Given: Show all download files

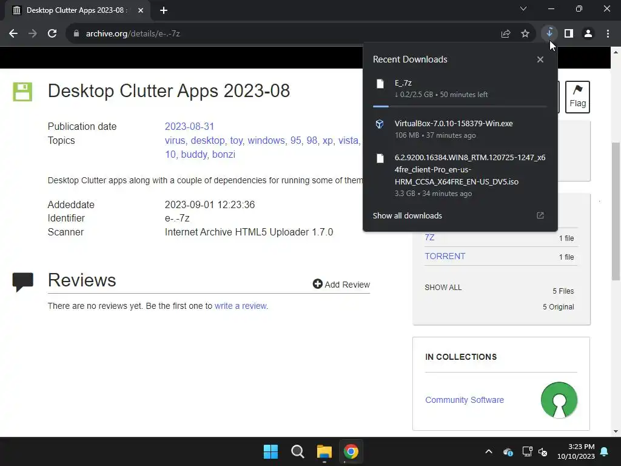Looking at the screenshot, I should pyautogui.click(x=443, y=288).
